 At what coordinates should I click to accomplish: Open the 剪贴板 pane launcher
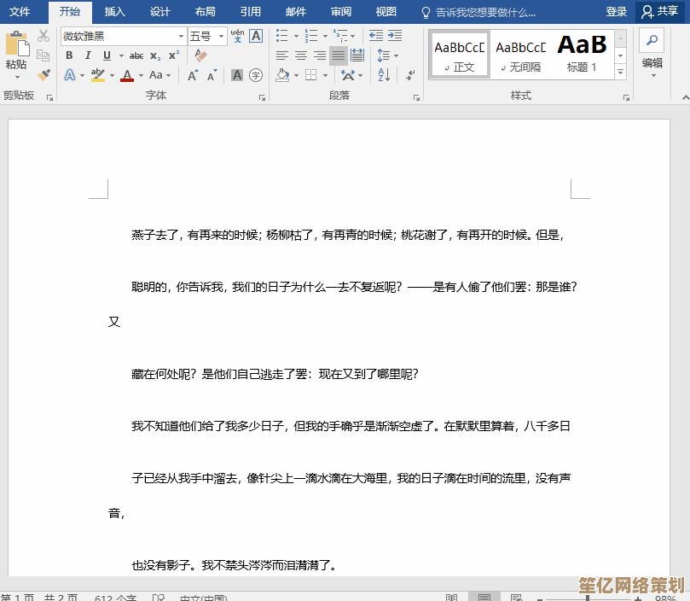click(49, 98)
